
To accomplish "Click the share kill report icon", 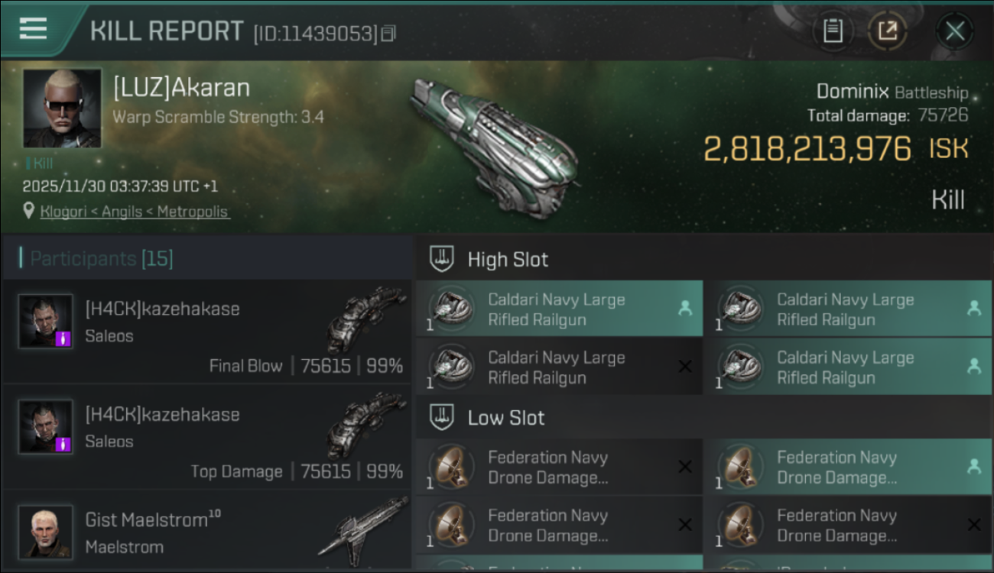I will click(x=887, y=31).
